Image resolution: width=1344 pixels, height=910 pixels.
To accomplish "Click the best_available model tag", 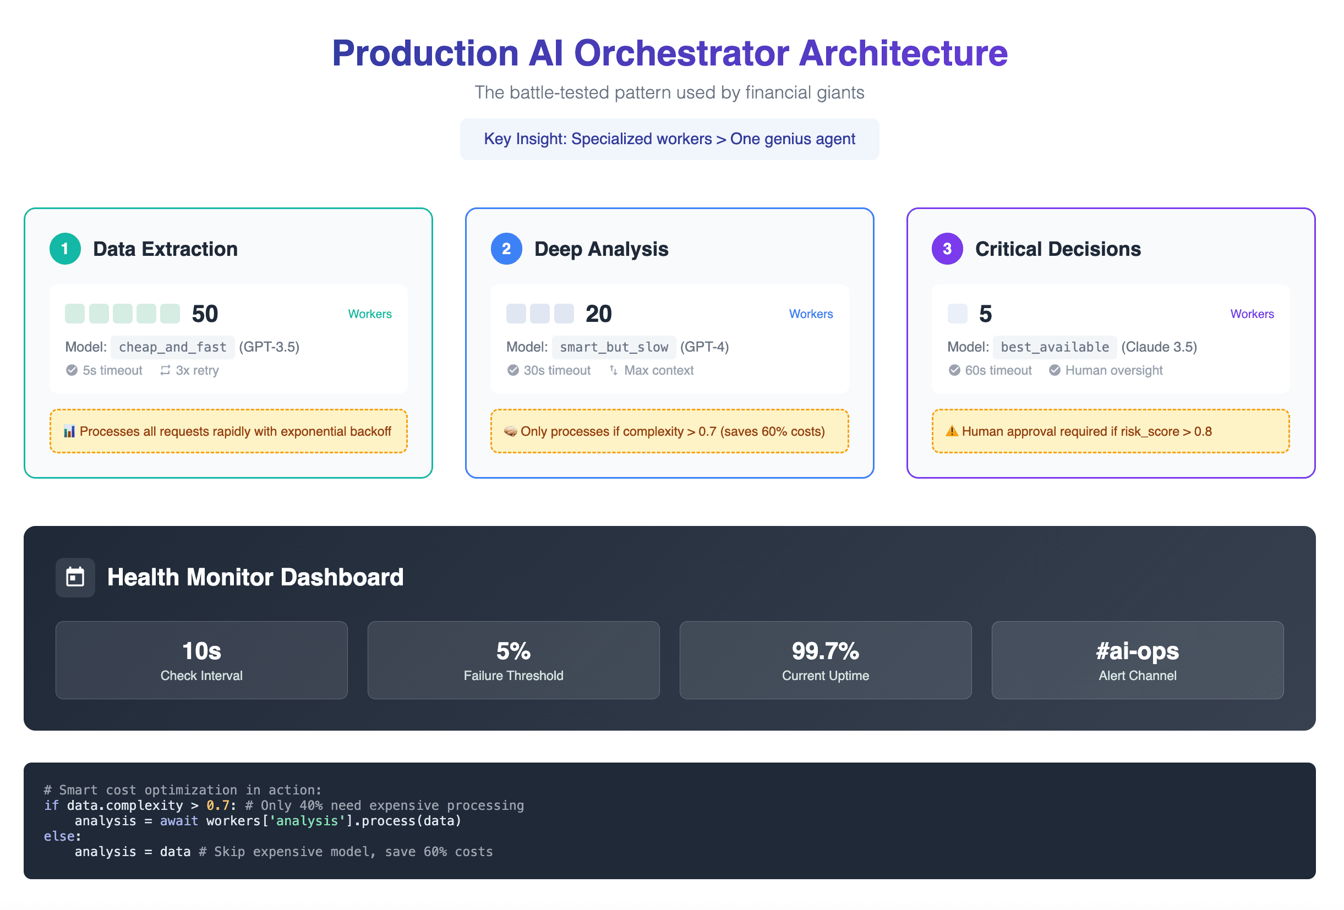I will [1056, 348].
